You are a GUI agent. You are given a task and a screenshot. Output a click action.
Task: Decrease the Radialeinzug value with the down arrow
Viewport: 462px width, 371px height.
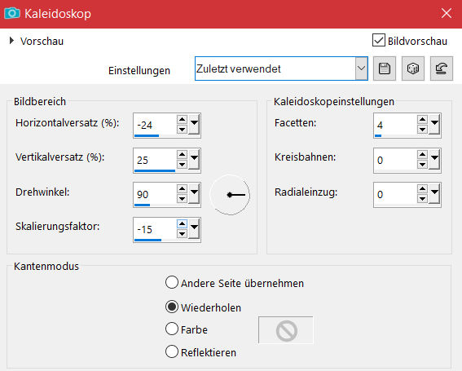coord(422,199)
